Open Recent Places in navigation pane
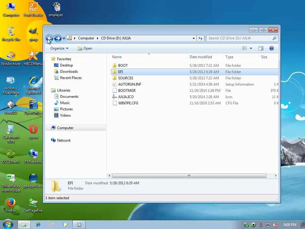The width and height of the screenshot is (305, 229). pos(71,78)
